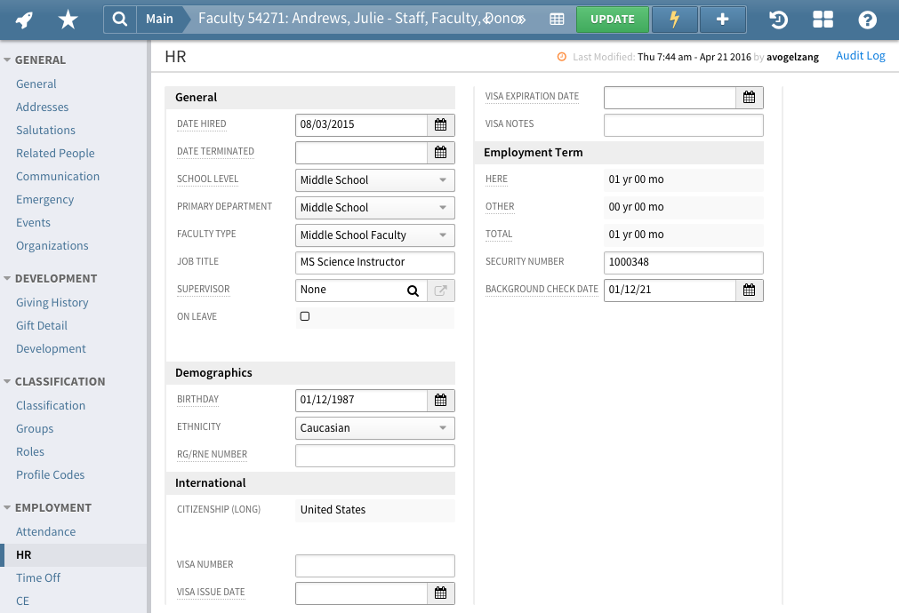This screenshot has width=899, height=613.
Task: Open the School Level dropdown
Action: (x=374, y=180)
